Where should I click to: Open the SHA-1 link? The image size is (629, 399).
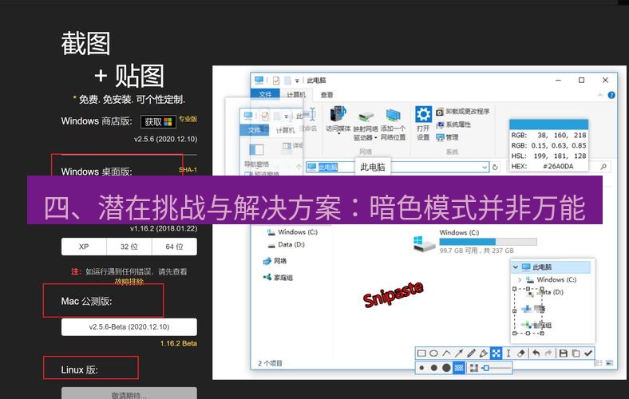188,170
